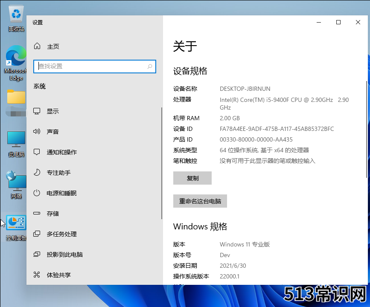Click the right content pane scrollbar
The width and height of the screenshot is (370, 307).
click(x=366, y=128)
